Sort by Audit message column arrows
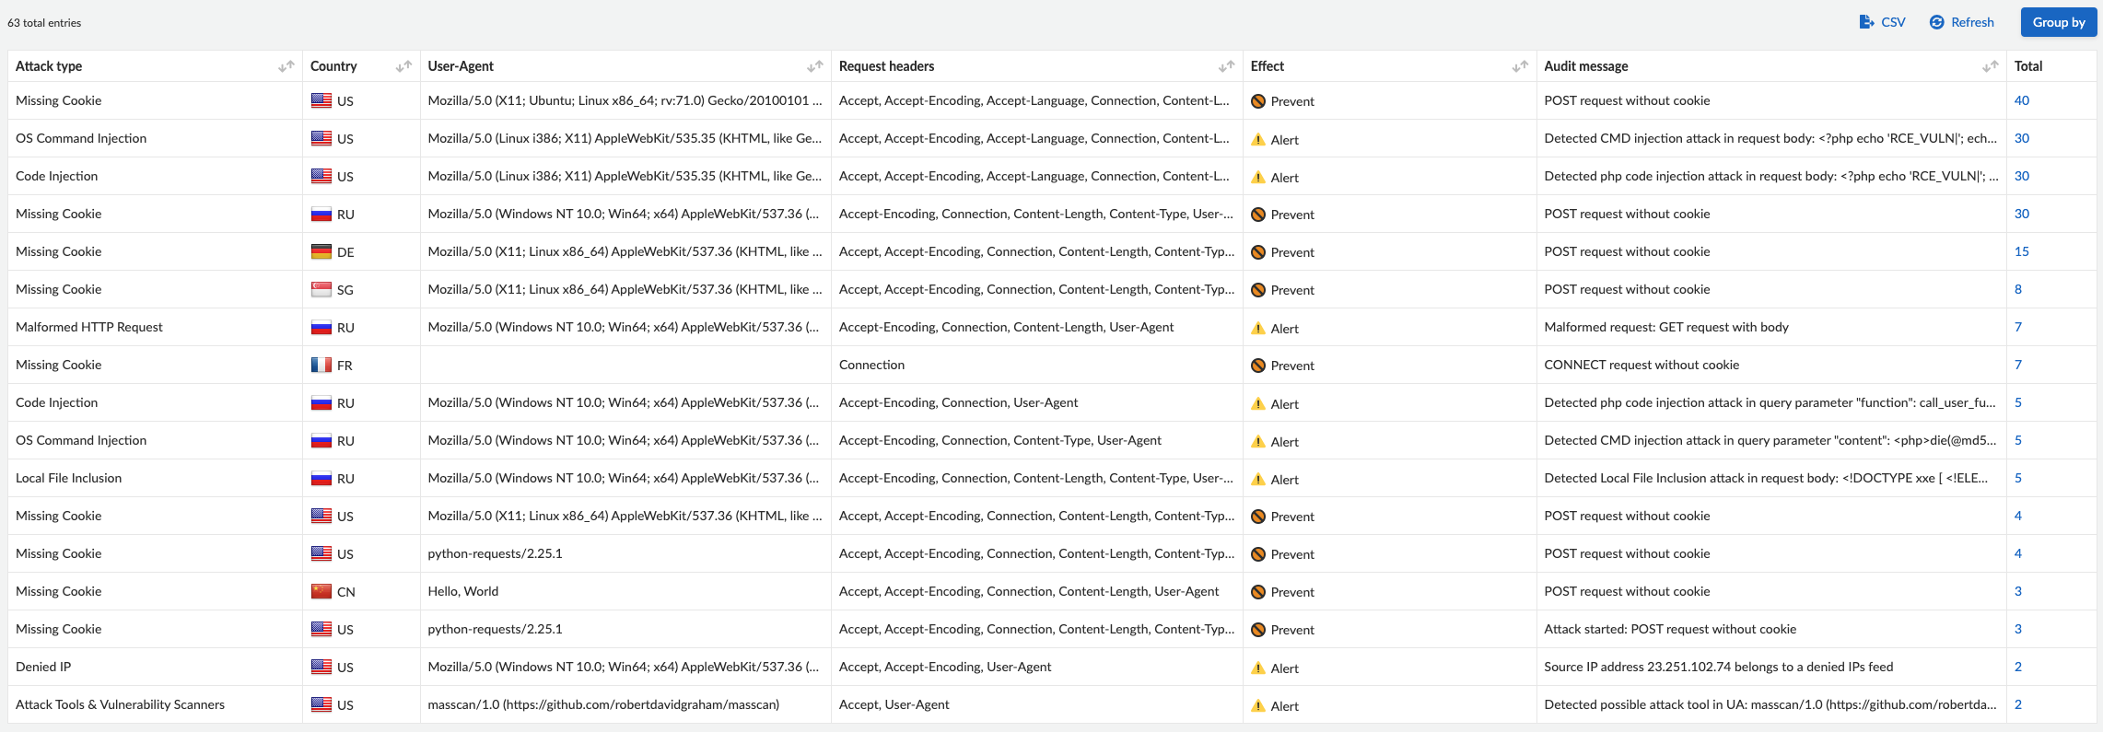This screenshot has height=732, width=2103. click(1991, 66)
